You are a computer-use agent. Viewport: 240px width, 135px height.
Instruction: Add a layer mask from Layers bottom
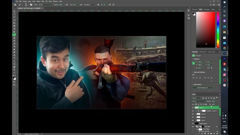[x=205, y=133]
